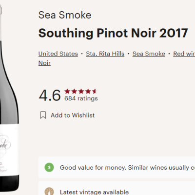Click the tan latest vintage badge icon

click(49, 192)
